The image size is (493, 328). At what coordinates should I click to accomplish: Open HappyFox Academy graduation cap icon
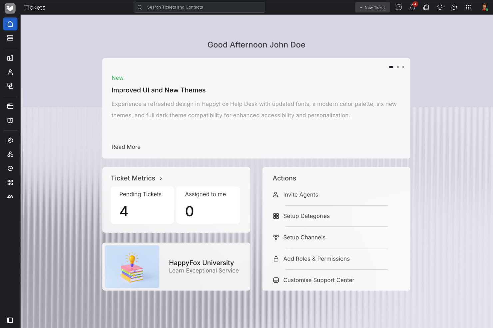(440, 7)
